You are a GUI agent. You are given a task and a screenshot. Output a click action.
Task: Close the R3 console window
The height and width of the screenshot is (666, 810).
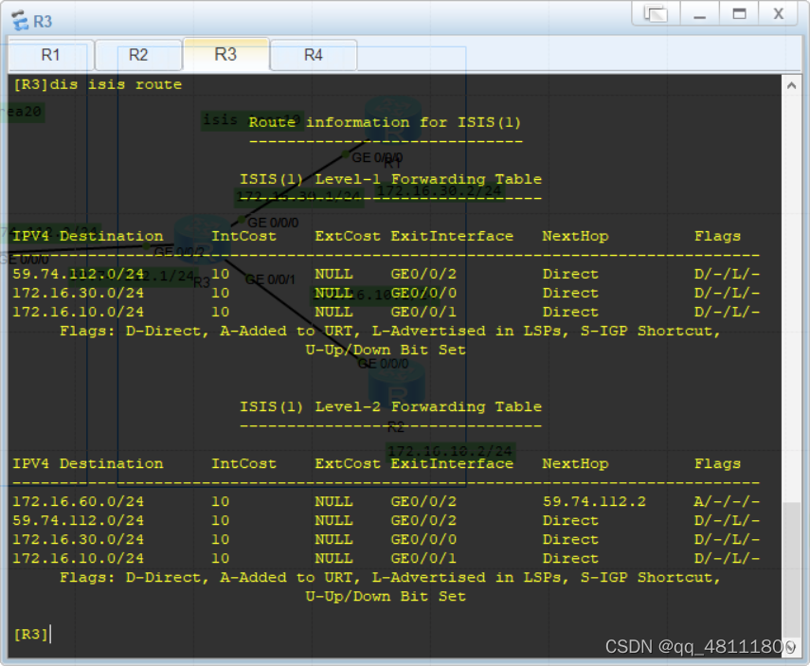pyautogui.click(x=779, y=14)
